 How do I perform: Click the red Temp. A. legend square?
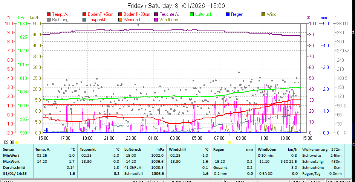click(x=49, y=15)
